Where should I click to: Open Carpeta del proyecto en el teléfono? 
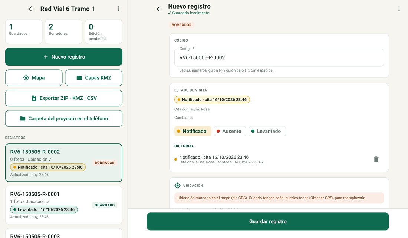pyautogui.click(x=64, y=118)
